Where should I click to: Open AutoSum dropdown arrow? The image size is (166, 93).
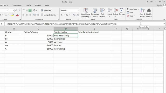click(138, 9)
